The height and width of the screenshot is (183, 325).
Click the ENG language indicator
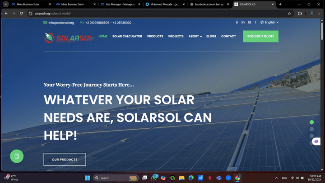(284, 178)
